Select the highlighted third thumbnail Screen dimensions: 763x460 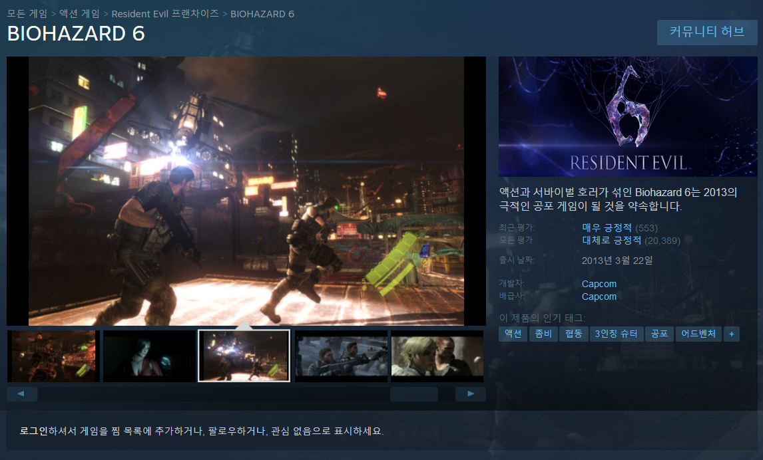pyautogui.click(x=244, y=356)
